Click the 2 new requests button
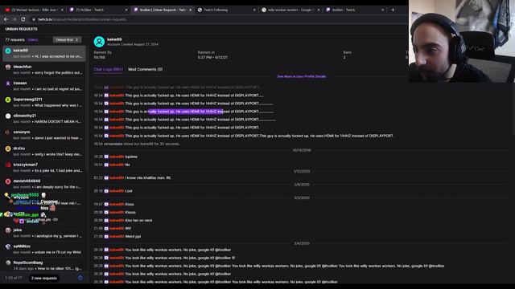Viewport: 515px width, 289px height. coord(44,279)
